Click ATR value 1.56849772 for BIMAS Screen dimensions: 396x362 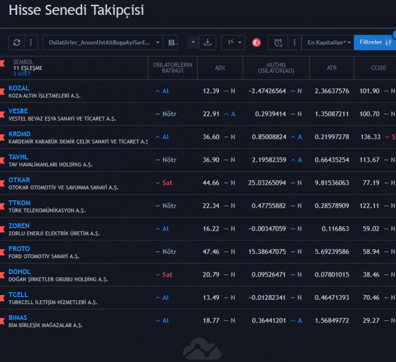(332, 320)
